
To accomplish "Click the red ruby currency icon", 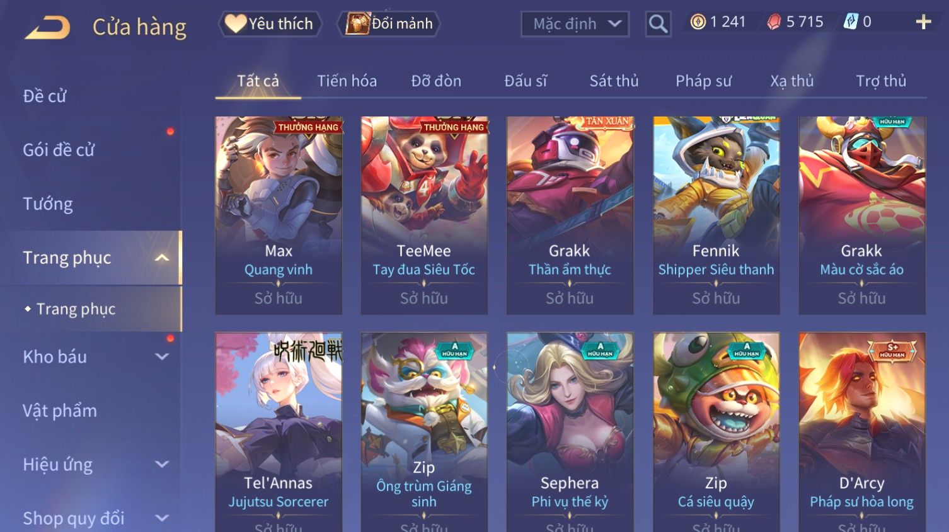I will [x=774, y=22].
